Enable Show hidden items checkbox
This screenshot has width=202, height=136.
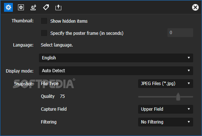tap(44, 21)
